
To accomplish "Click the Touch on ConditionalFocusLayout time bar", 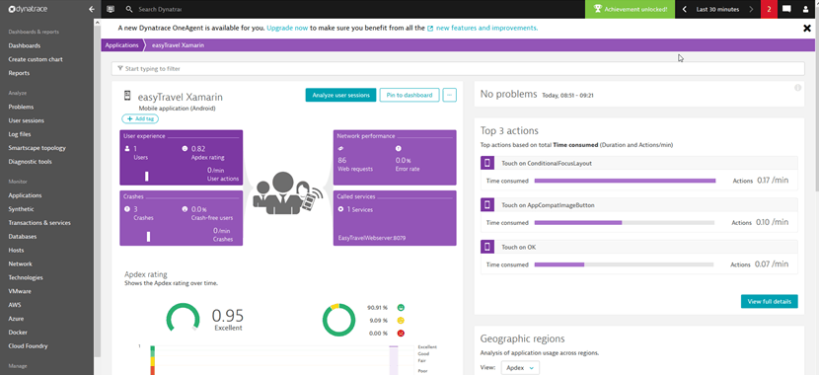I will 625,181.
